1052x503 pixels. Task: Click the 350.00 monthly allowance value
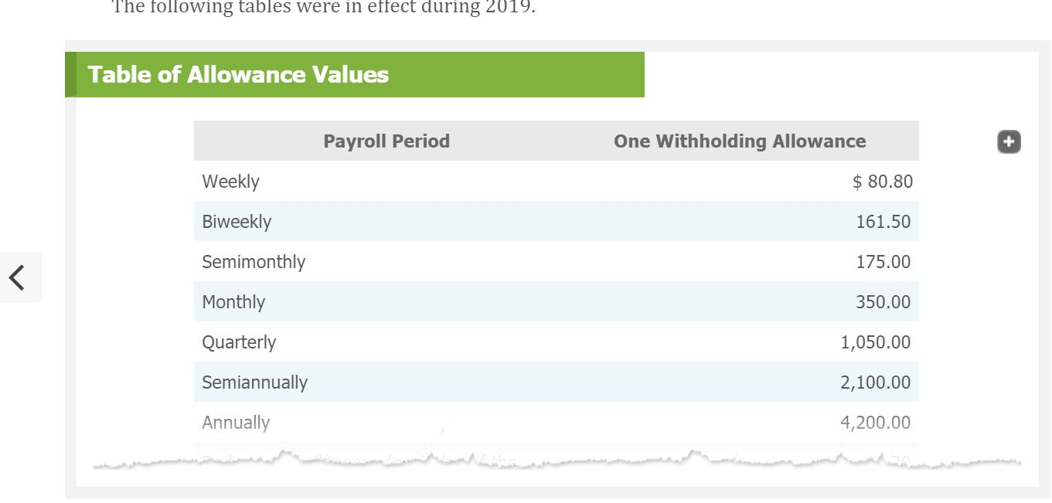point(883,302)
